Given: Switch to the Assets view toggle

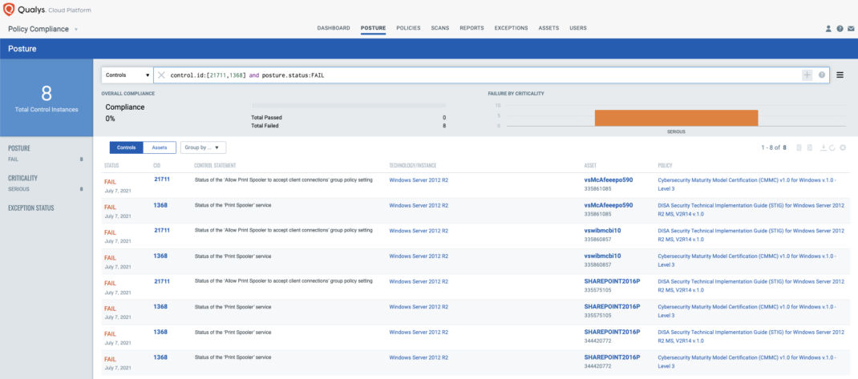Looking at the screenshot, I should 160,147.
